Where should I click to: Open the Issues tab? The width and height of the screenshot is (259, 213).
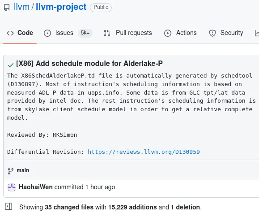68,33
